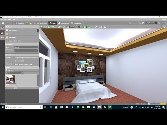Open the view mode dropdown arrow
This screenshot has height=125, width=167.
[x=81, y=27]
